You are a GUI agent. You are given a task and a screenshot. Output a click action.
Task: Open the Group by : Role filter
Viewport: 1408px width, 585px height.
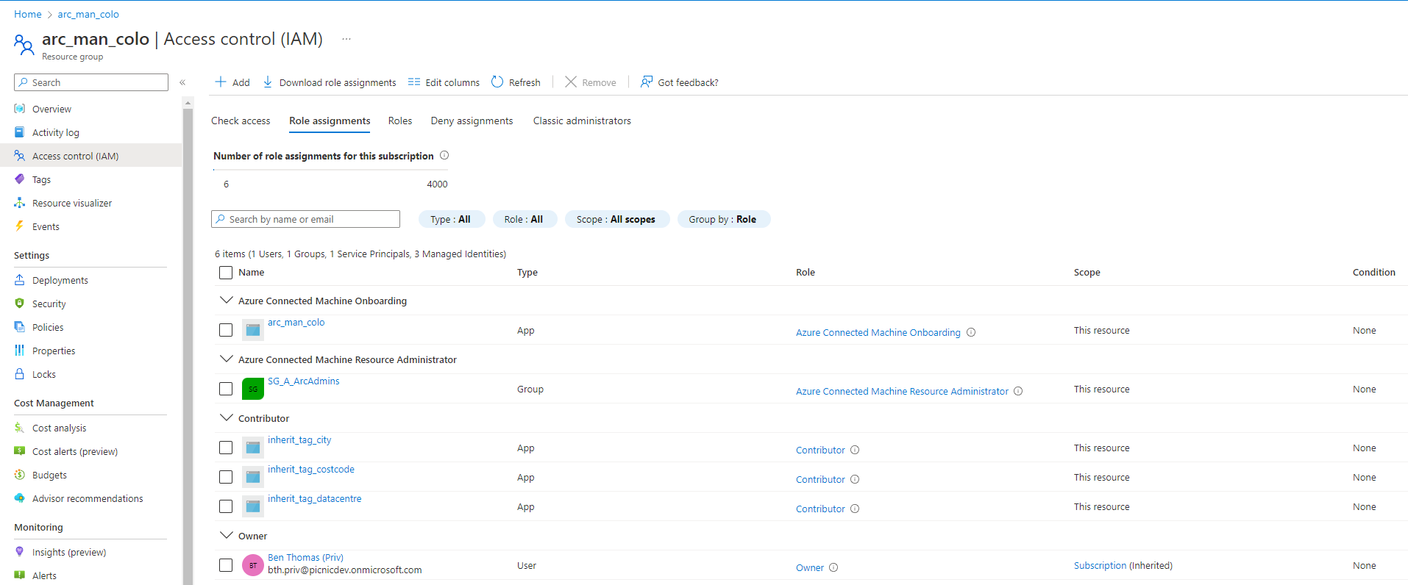point(723,219)
